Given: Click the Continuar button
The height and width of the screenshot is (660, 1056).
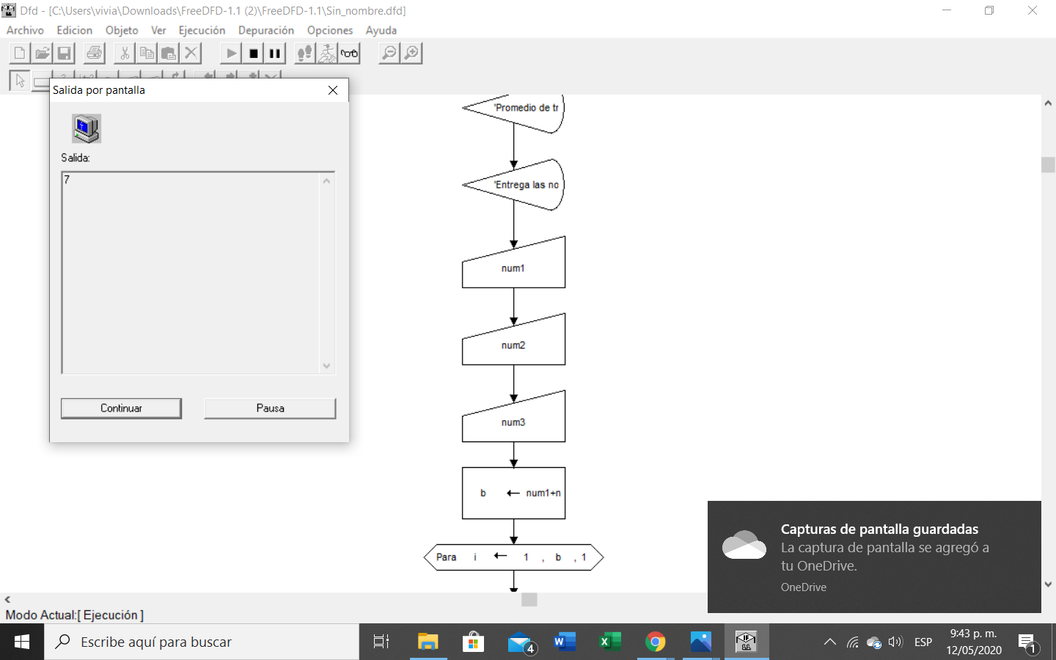Looking at the screenshot, I should tap(121, 408).
